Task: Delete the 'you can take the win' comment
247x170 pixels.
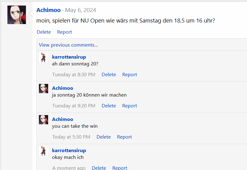Action: 103,137
